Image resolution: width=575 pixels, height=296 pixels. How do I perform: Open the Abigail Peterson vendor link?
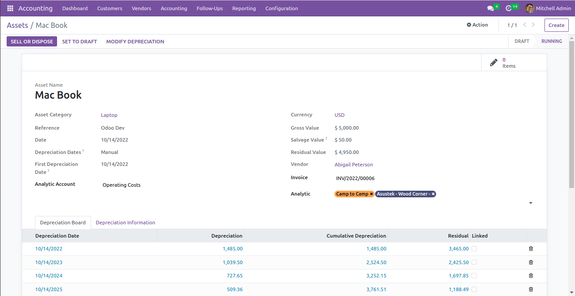[x=353, y=165]
